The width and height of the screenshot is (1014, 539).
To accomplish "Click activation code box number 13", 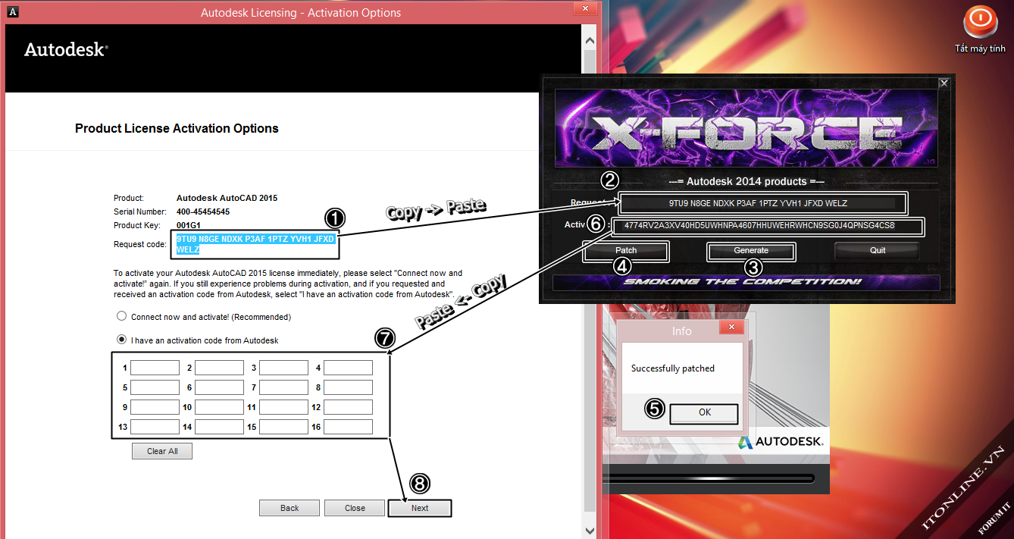I will (x=155, y=427).
